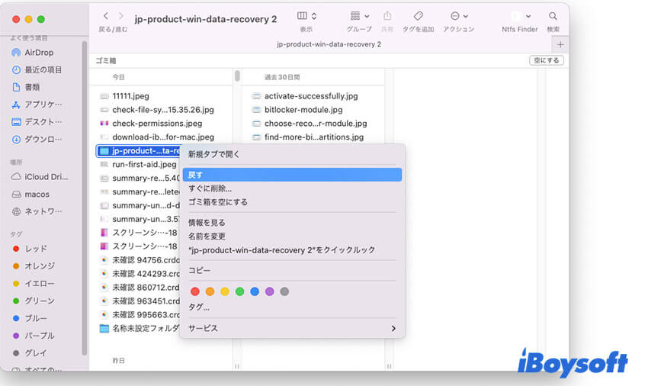Open the アクション action menu
The width and height of the screenshot is (648, 386).
click(x=459, y=16)
